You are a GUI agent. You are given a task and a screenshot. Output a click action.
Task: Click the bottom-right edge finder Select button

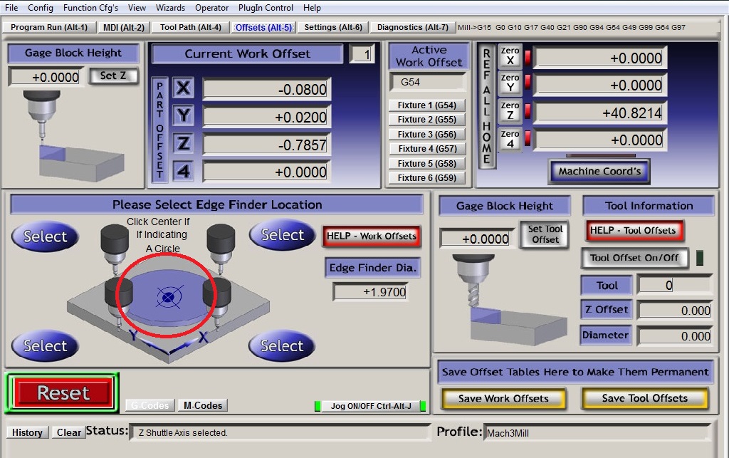point(282,346)
